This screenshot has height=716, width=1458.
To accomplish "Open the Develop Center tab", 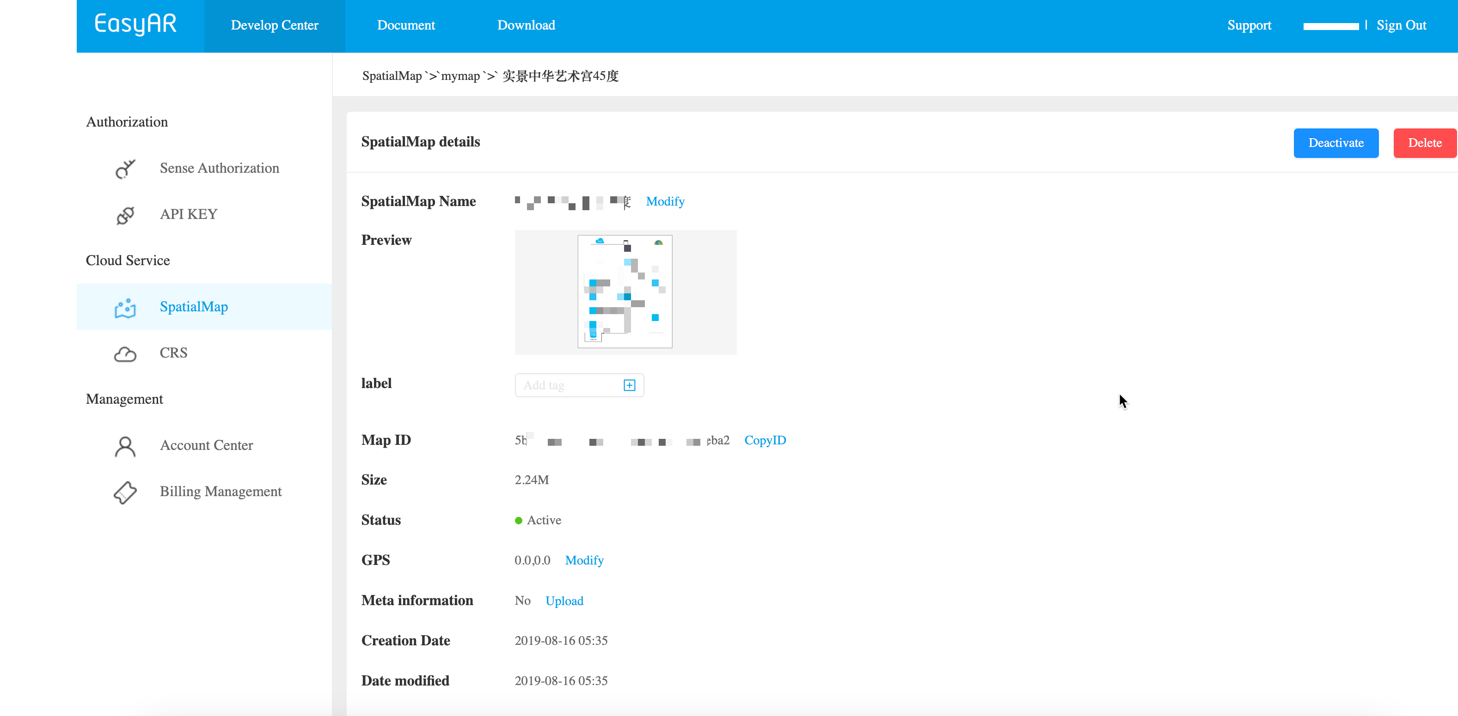I will coord(275,25).
